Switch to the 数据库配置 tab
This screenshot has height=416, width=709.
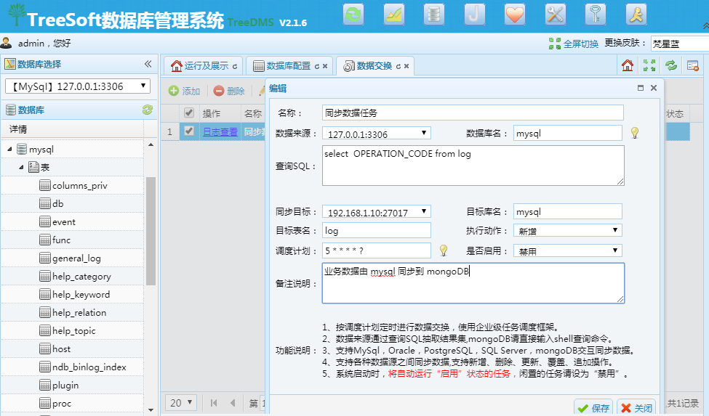click(x=288, y=66)
